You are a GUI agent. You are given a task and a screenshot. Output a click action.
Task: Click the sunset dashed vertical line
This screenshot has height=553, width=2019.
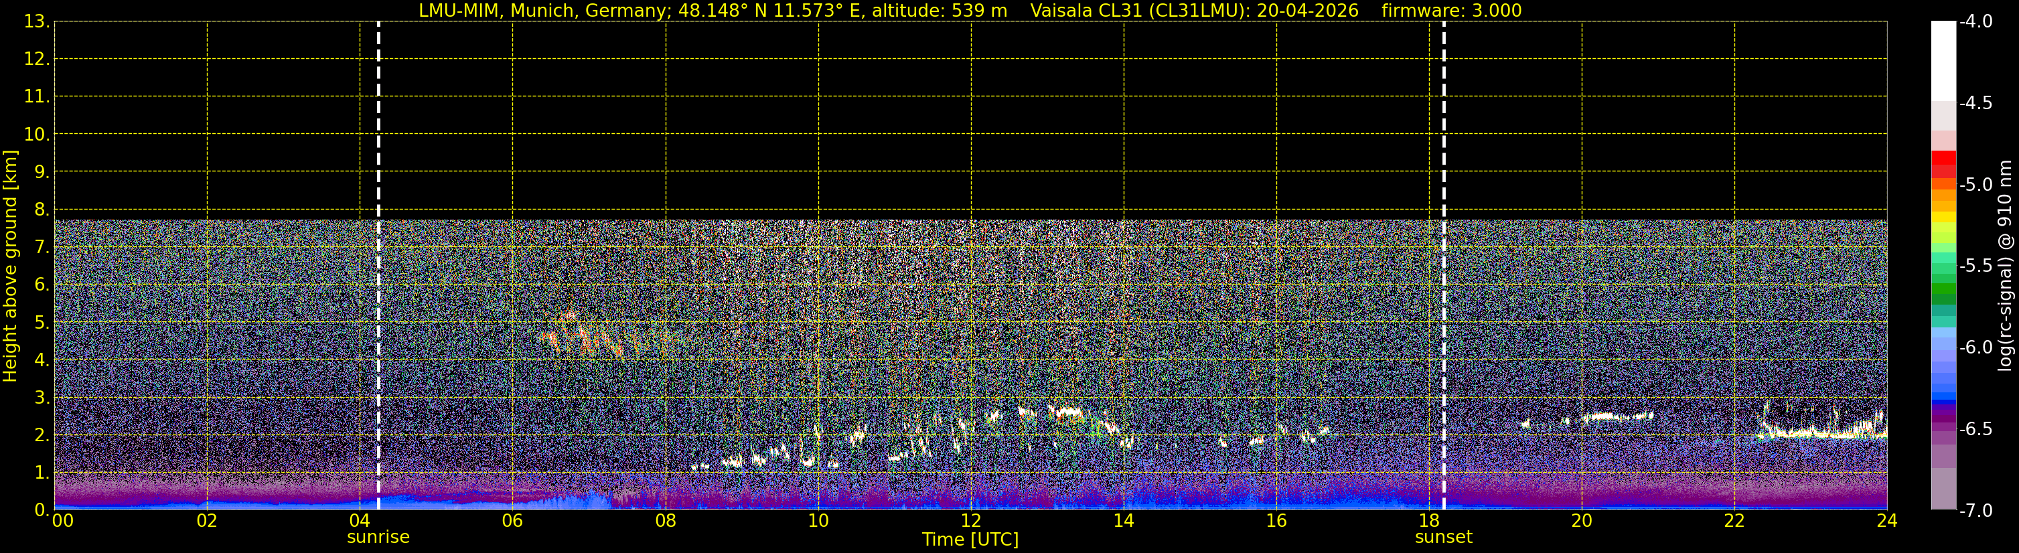pos(1444,266)
